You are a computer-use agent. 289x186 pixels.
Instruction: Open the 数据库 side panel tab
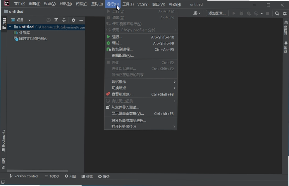click(285, 28)
